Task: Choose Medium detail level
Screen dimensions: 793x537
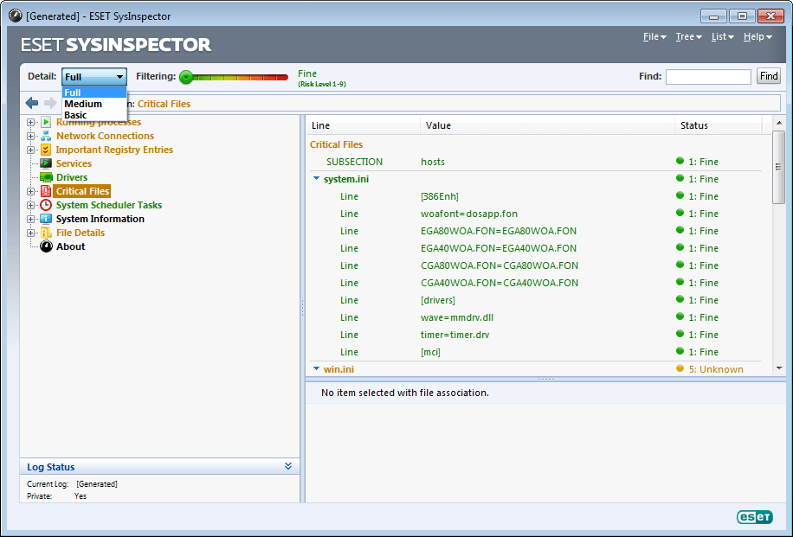Action: [94, 104]
